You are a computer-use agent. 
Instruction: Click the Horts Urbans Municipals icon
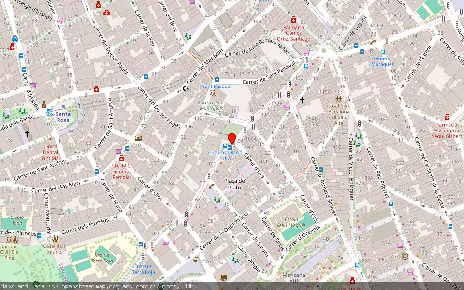point(213,93)
